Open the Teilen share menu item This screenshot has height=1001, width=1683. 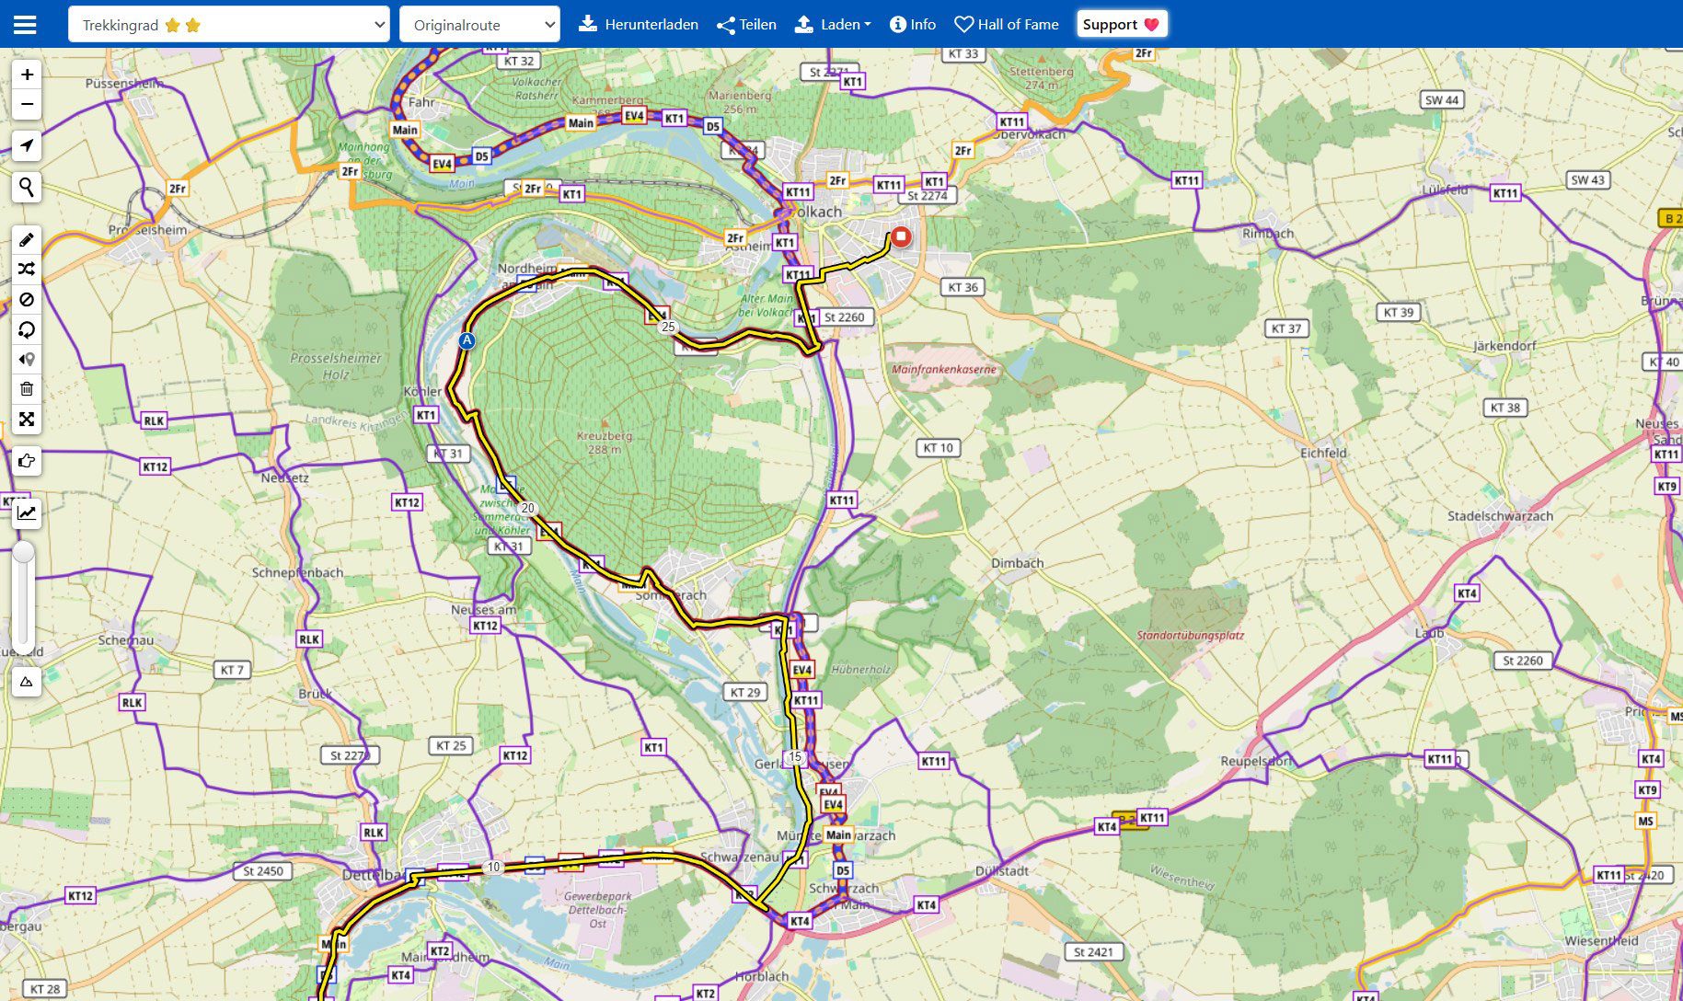(746, 25)
